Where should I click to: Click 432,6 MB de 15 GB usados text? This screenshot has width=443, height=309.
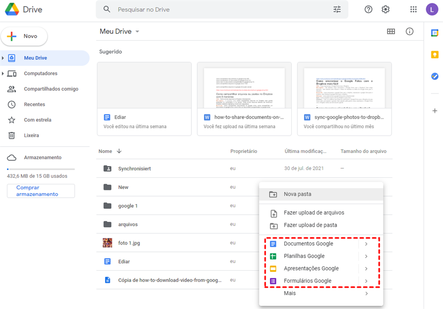click(37, 176)
